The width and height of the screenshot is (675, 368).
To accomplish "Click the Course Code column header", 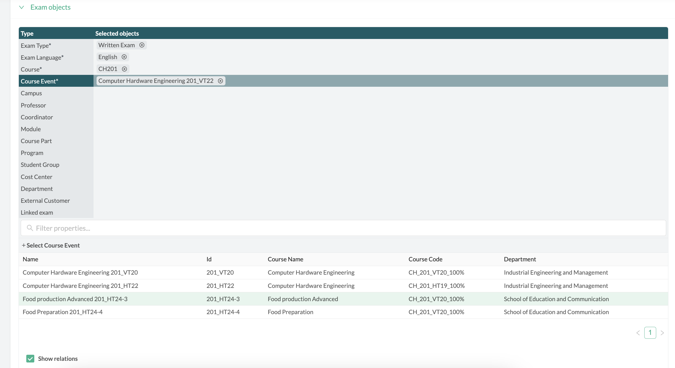I will click(x=425, y=259).
